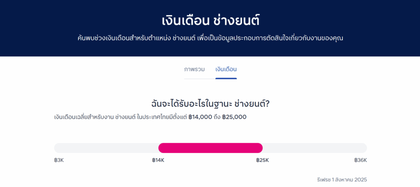The image size is (420, 187).
Task: Click the heading ฉันจะได้รับอะไรในฐานะ ช่างยนต์?
Action: tap(210, 104)
